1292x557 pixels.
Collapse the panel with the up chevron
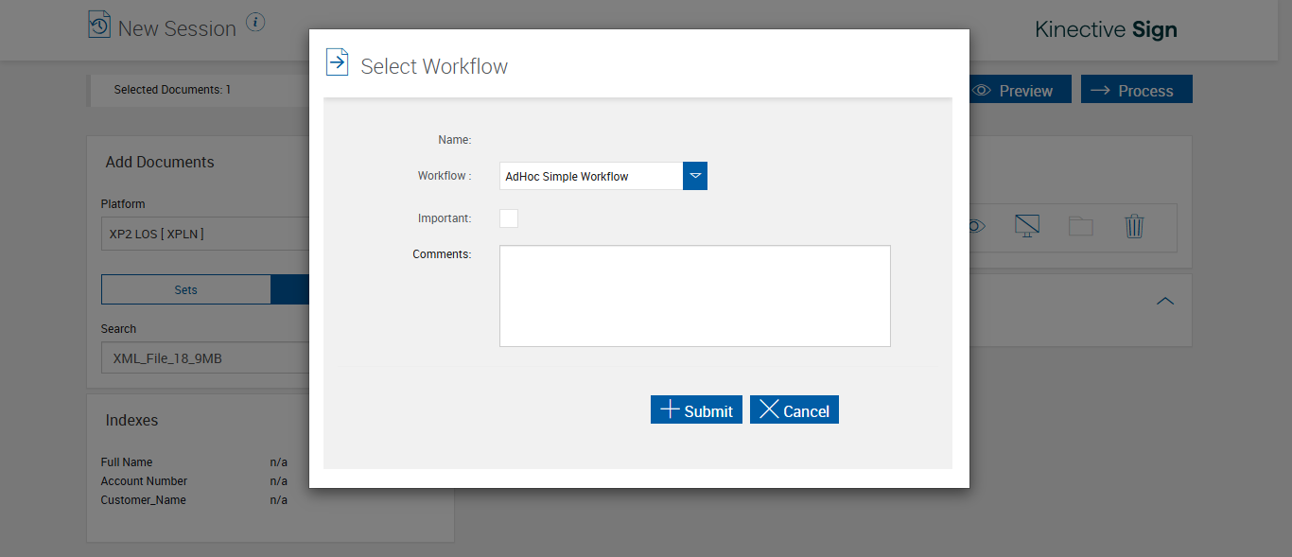pyautogui.click(x=1165, y=301)
